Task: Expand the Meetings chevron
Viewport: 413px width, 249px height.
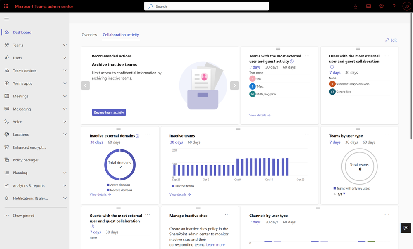Action: (65, 96)
